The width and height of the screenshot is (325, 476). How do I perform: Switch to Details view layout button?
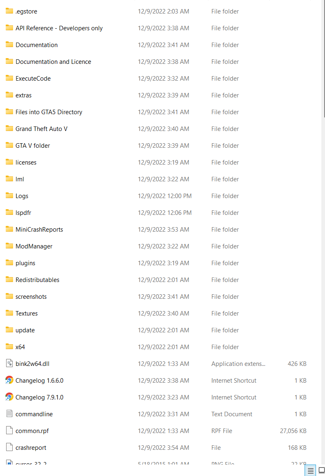click(310, 471)
